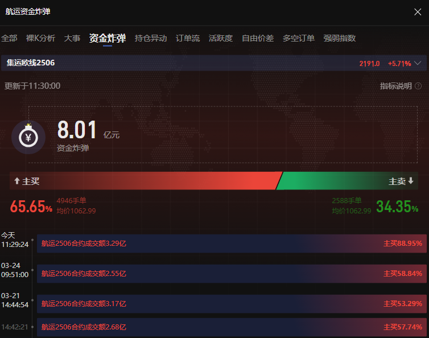Select the 大事 tab
429x338 pixels.
click(x=72, y=38)
